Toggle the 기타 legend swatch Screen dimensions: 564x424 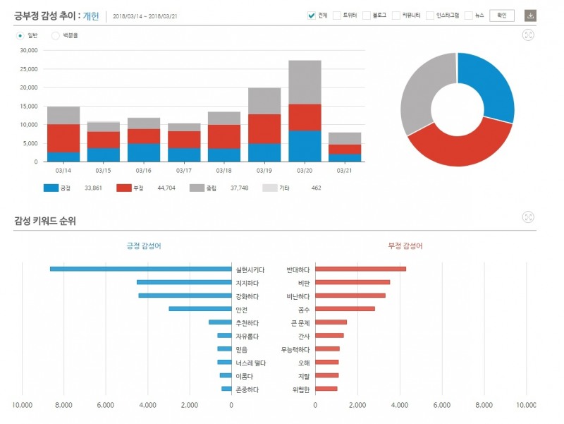(x=270, y=188)
